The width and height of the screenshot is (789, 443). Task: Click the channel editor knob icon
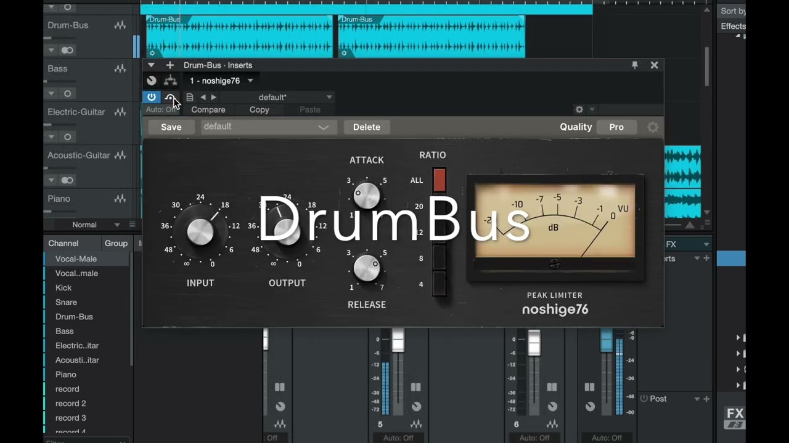tap(152, 81)
